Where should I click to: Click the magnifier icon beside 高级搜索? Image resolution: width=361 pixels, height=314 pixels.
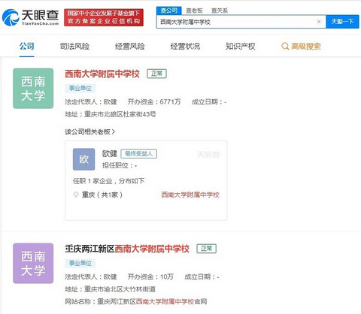(x=285, y=47)
